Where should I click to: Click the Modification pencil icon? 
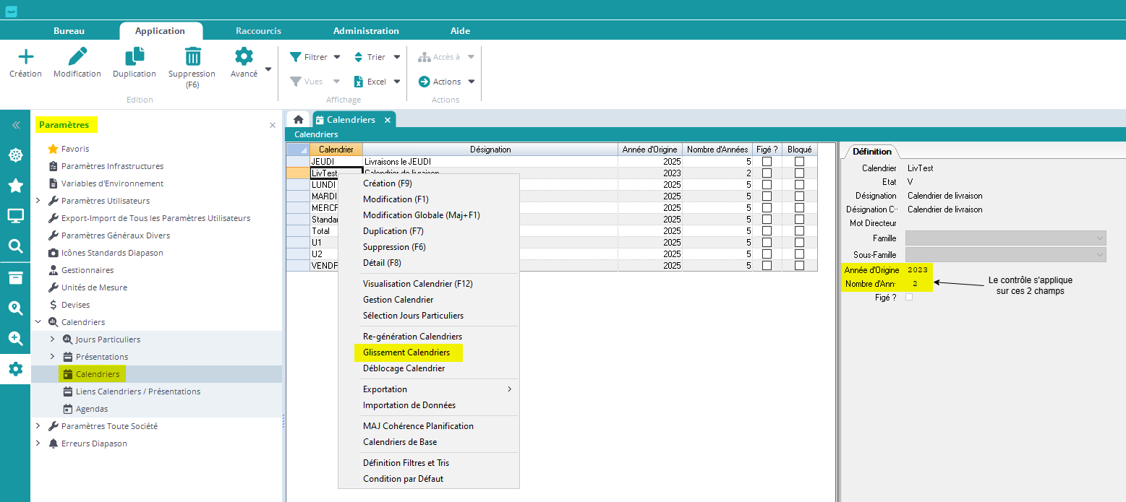pyautogui.click(x=77, y=57)
